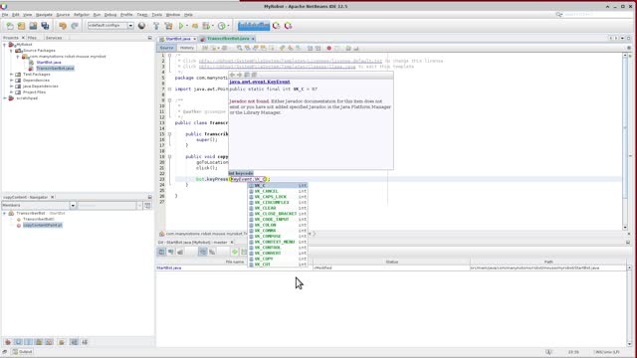Open the Run Project dropdown arrow
This screenshot has height=358, width=637.
(x=187, y=26)
